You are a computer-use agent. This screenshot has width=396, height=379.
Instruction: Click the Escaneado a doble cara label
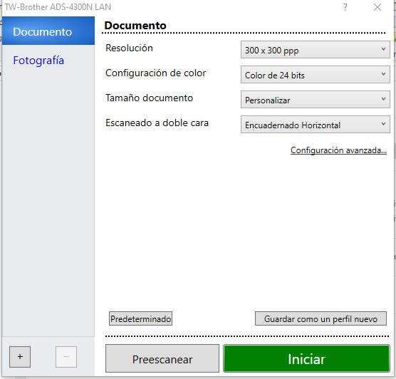pos(157,123)
